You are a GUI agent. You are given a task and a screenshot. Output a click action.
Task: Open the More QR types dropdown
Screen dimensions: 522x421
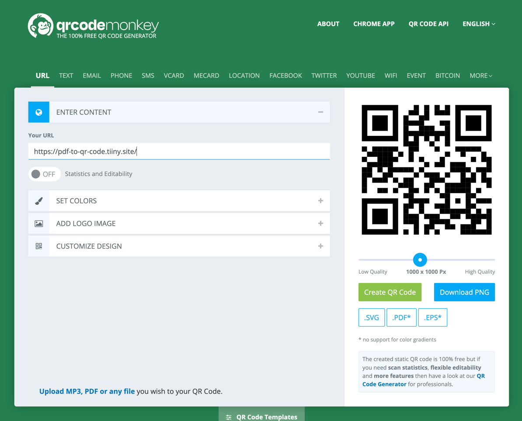tap(481, 76)
